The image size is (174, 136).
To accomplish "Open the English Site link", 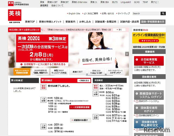I will [x=74, y=14].
